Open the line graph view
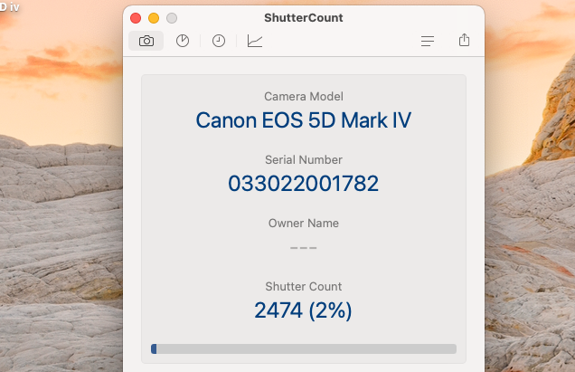575x372 pixels. click(255, 41)
